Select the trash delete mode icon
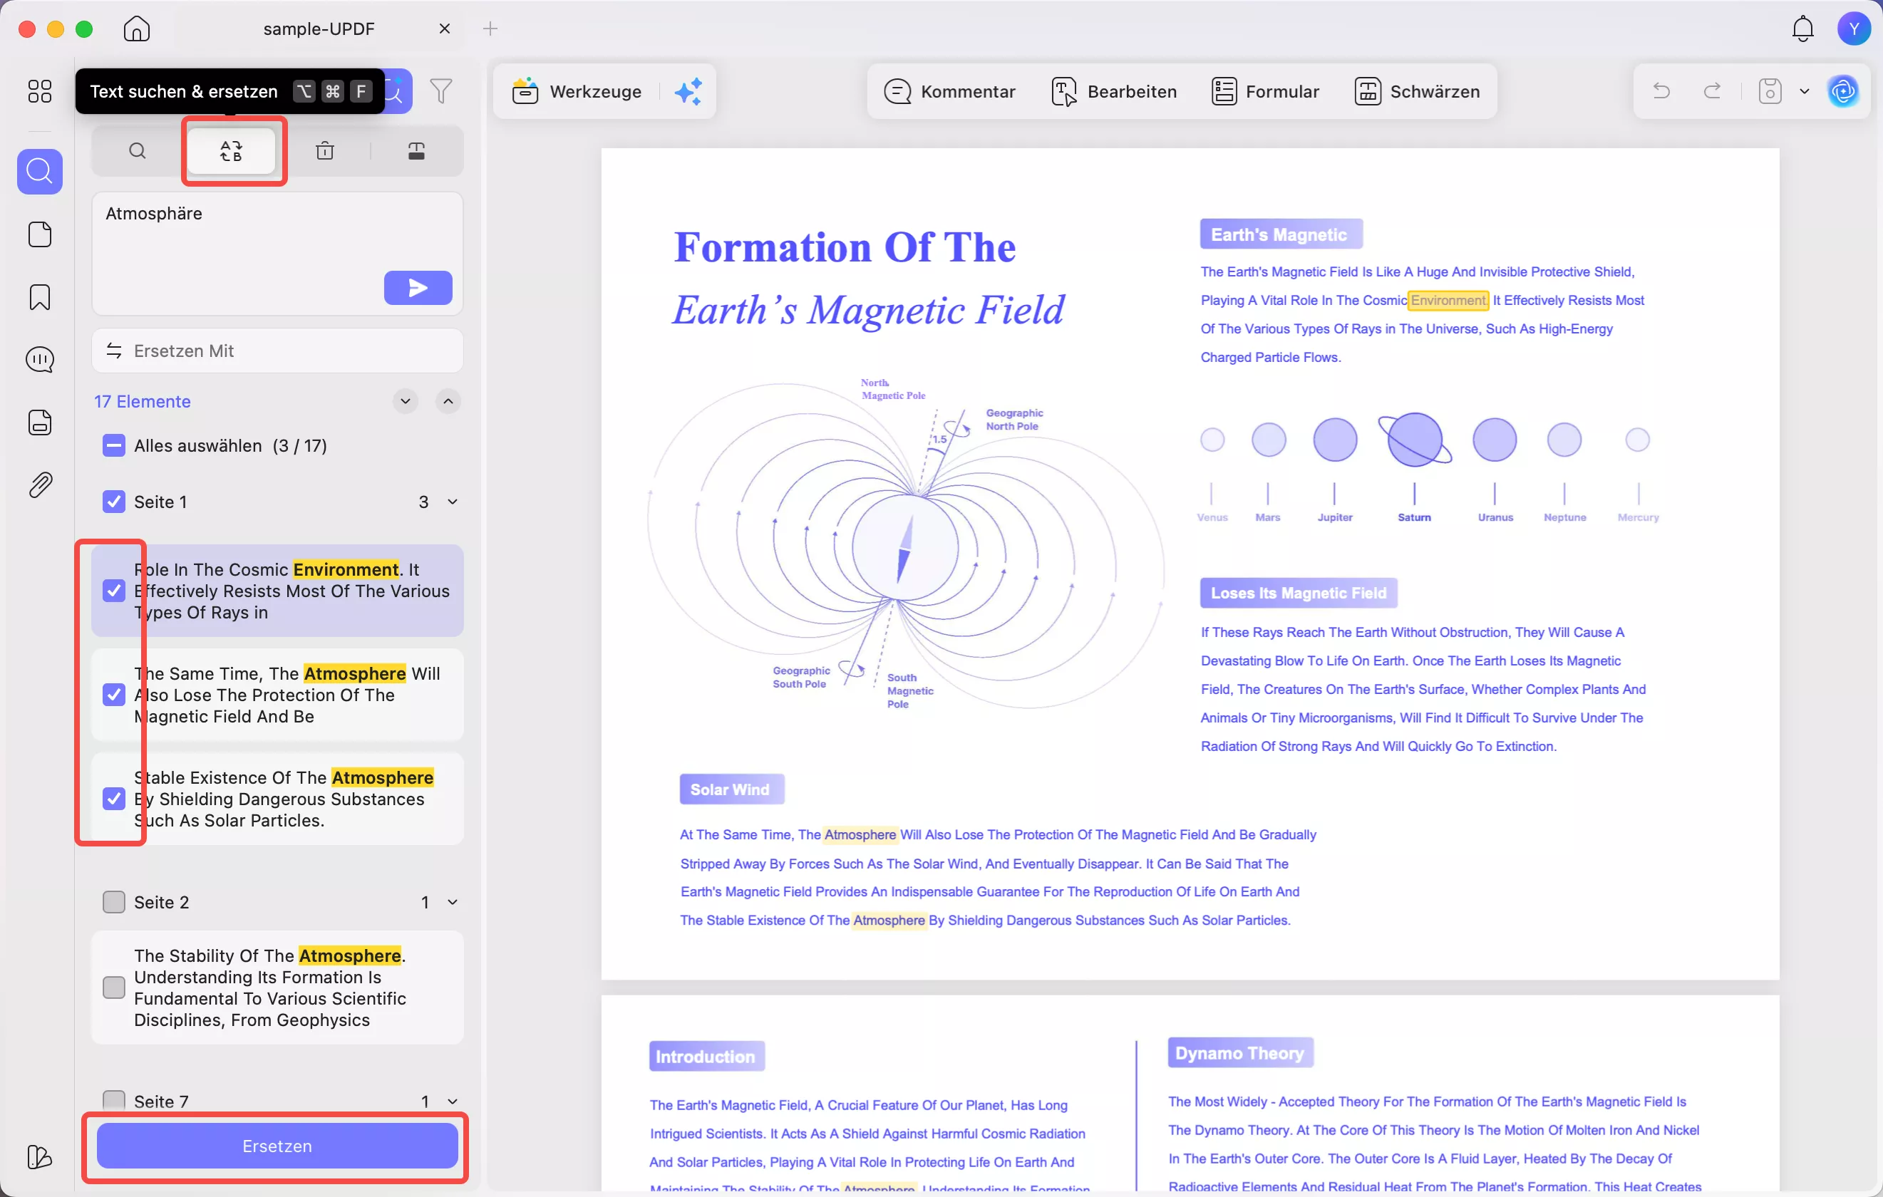 coord(324,151)
